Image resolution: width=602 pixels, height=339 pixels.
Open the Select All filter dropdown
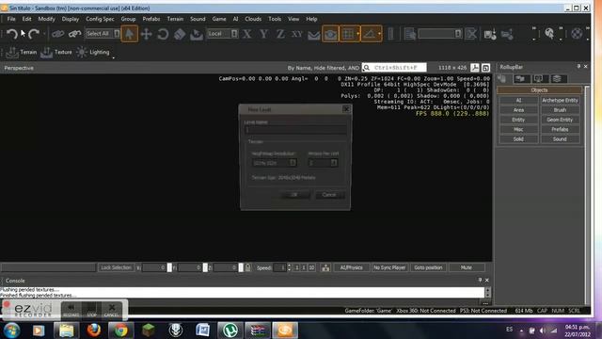[103, 34]
